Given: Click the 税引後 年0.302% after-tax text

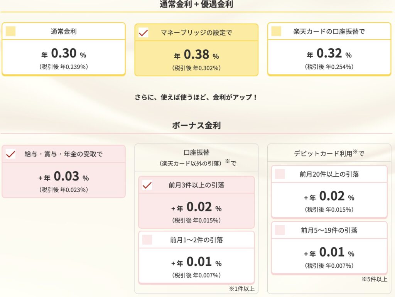Looking at the screenshot, I should pyautogui.click(x=196, y=68).
